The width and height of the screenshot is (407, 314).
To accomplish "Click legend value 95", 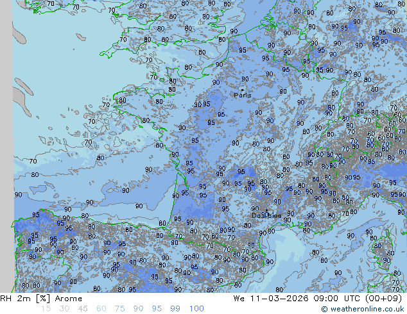I will pos(157,309).
